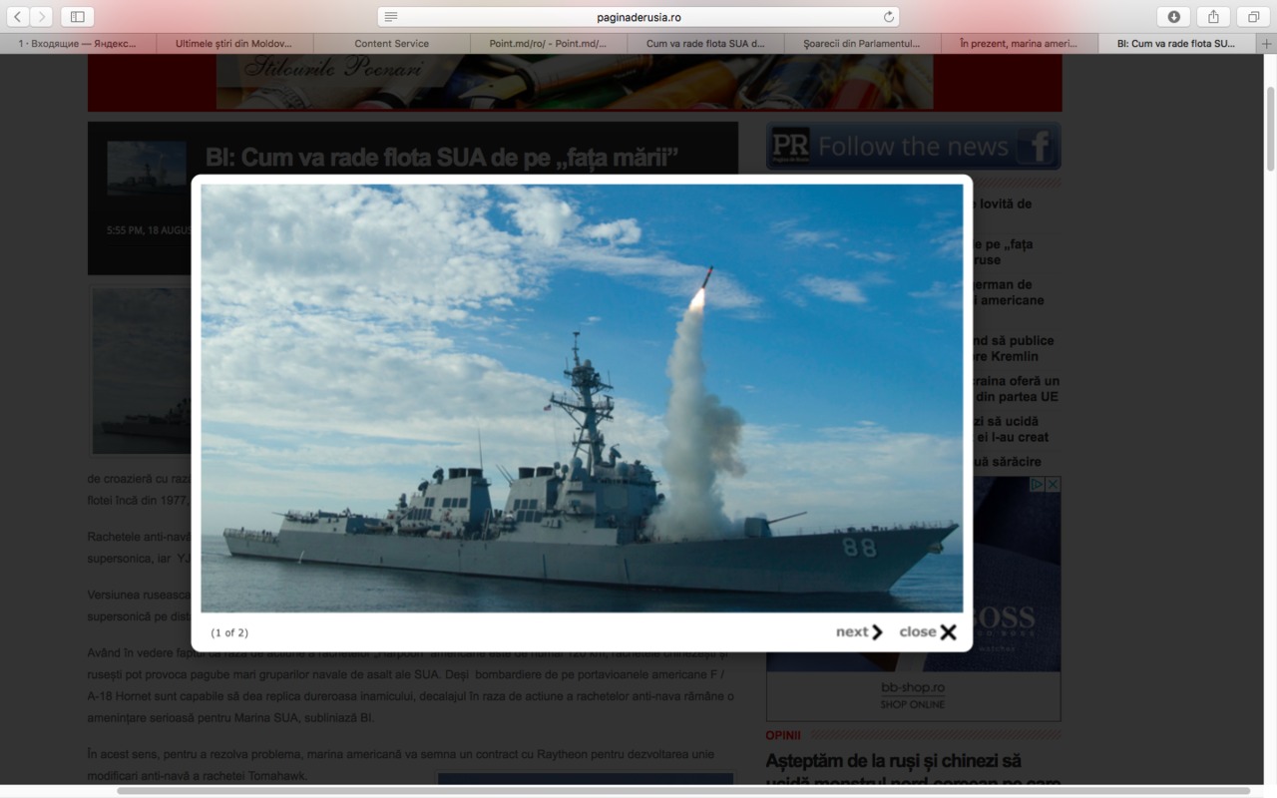
Task: Reload the page with the refresh icon
Action: (x=888, y=17)
